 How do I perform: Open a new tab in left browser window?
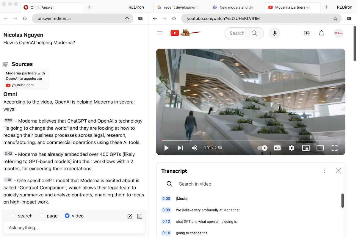(x=89, y=7)
